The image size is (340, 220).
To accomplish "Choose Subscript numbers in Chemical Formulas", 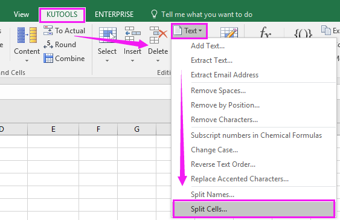I will (x=253, y=135).
